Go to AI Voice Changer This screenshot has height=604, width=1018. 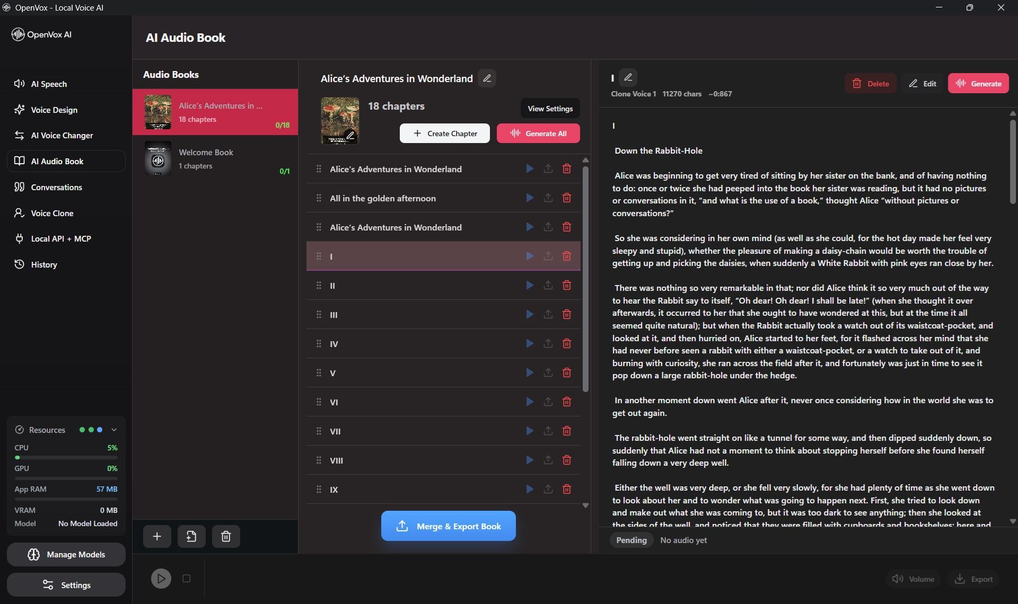tap(66, 135)
